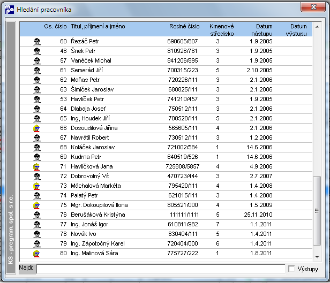Click birth number 721002/584
Image resolution: width=330 pixels, height=283 pixels.
tap(183, 148)
